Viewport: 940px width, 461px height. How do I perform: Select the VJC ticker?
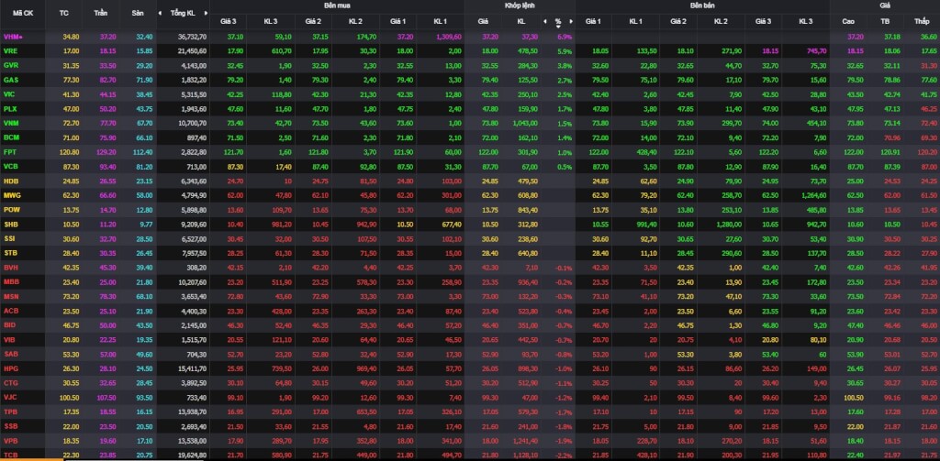pyautogui.click(x=9, y=397)
